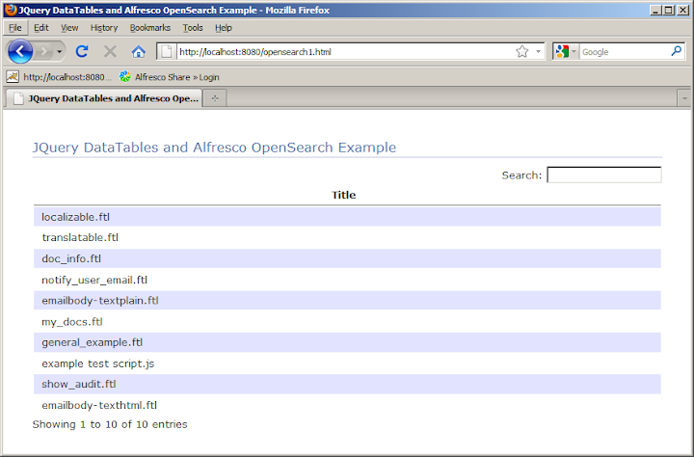Open the Alfresco Share Login bookmark
694x457 pixels.
coord(170,77)
